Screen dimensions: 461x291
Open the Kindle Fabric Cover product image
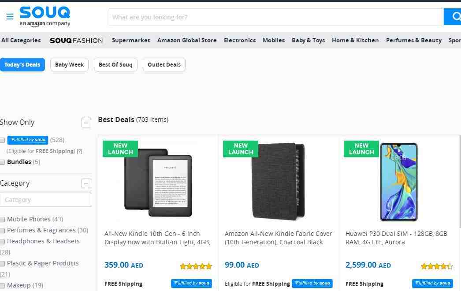tap(278, 181)
